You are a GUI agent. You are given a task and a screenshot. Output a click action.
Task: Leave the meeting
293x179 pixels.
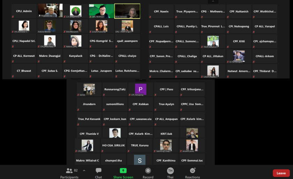coord(281,173)
